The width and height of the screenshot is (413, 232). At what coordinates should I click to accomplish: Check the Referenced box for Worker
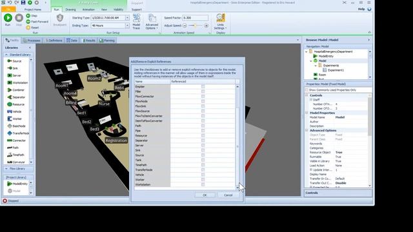coord(203,180)
